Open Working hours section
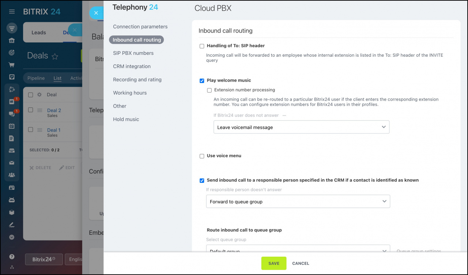 click(130, 93)
